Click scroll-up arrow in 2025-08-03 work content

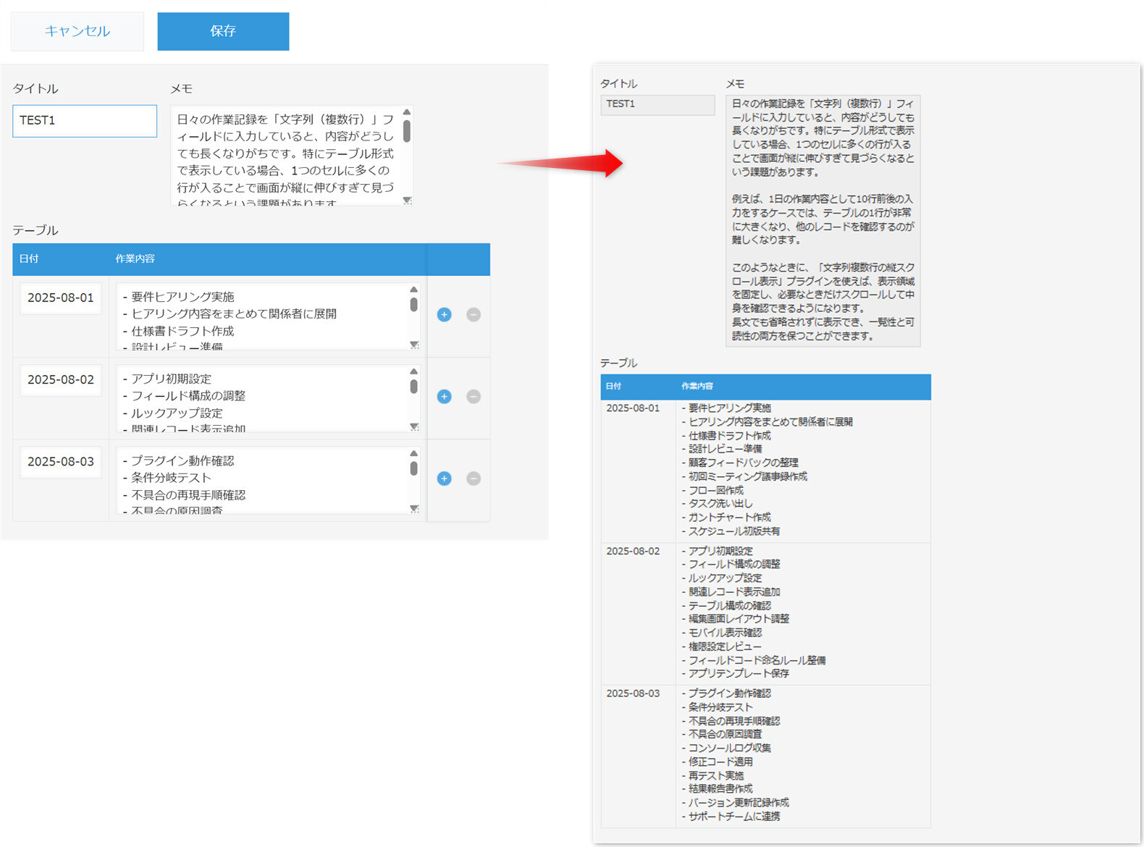414,453
